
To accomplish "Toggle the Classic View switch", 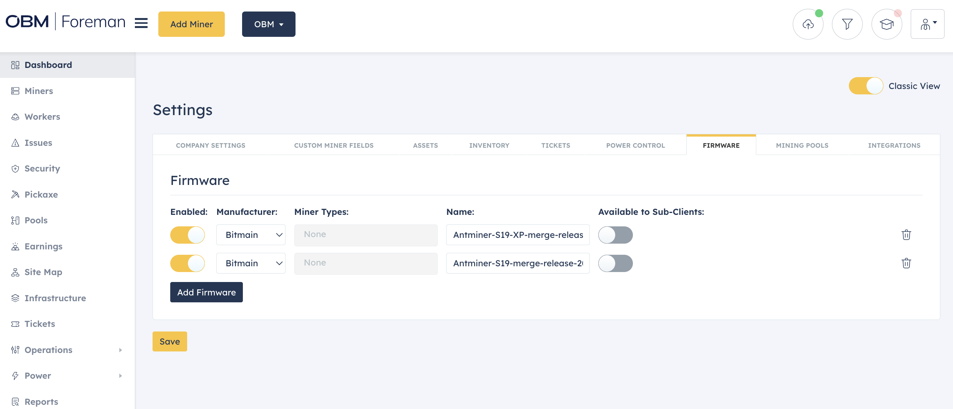I will [x=866, y=86].
